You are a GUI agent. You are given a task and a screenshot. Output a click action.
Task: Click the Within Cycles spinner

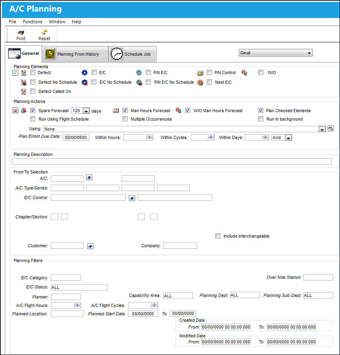[x=211, y=137]
